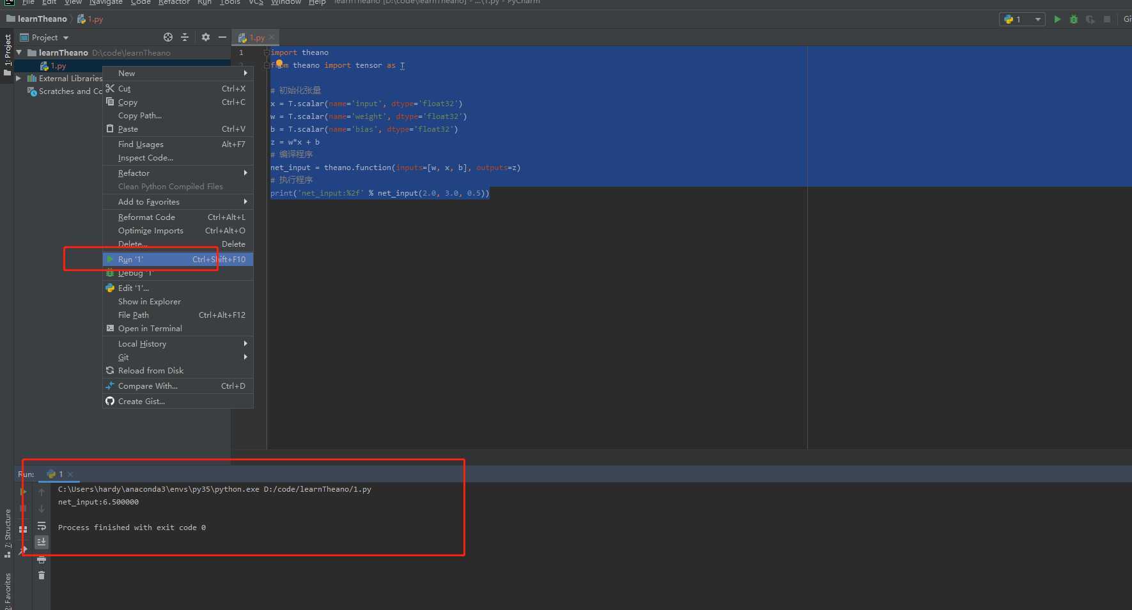This screenshot has width=1132, height=610.
Task: Click 'Process finished with exit code 0' text
Action: tap(132, 528)
